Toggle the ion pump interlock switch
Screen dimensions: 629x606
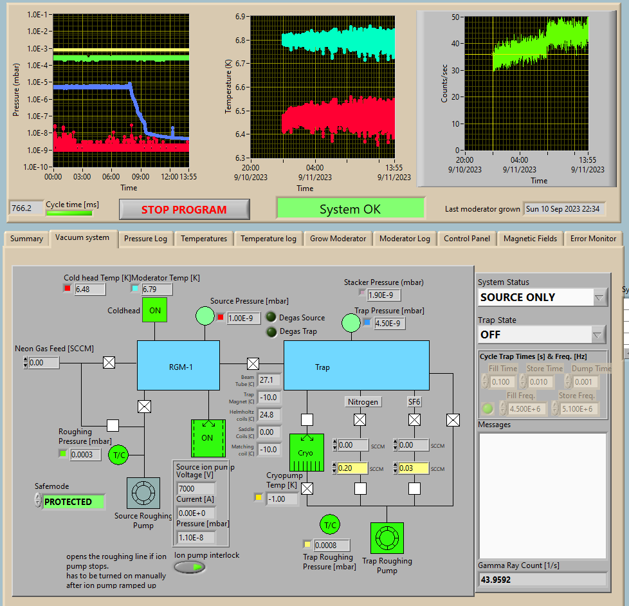point(190,567)
